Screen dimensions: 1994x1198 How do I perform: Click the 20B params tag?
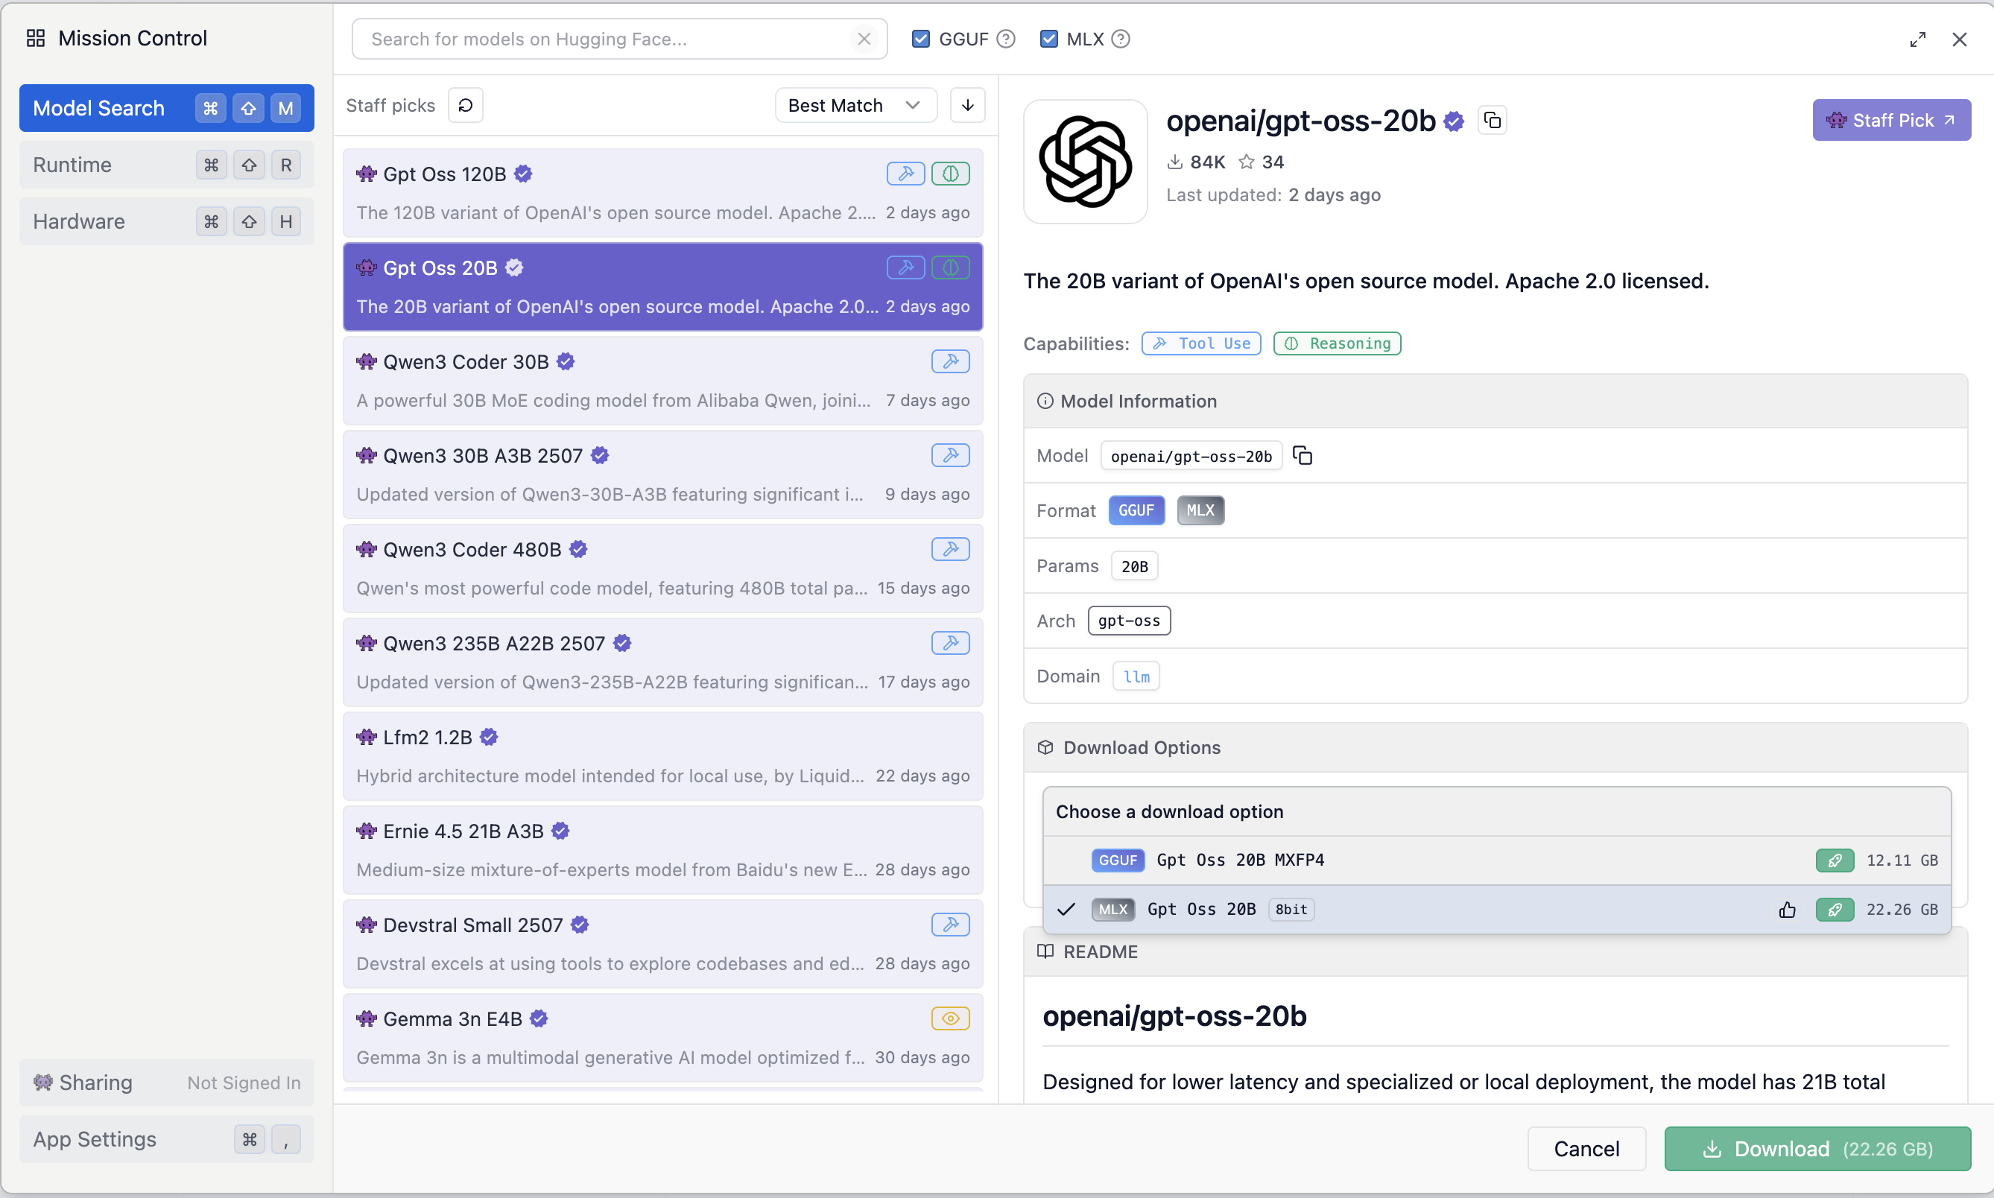[1133, 566]
